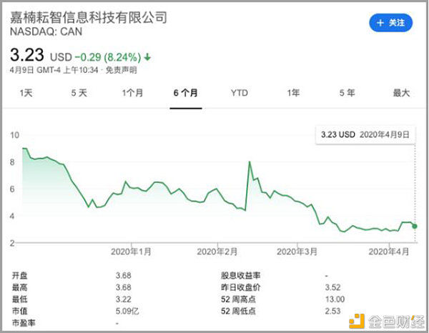Click the 2020年4月 axis label
Screen dimensions: 429x333
point(389,252)
